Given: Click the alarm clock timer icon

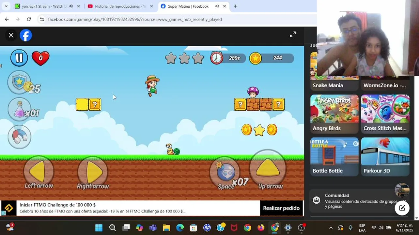Looking at the screenshot, I should point(216,58).
